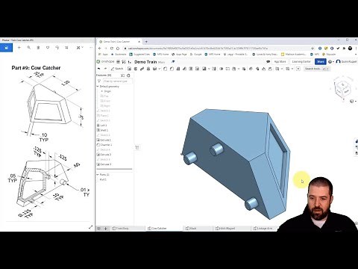Select the Extrude 3 feature
The image size is (358, 269).
104,164
